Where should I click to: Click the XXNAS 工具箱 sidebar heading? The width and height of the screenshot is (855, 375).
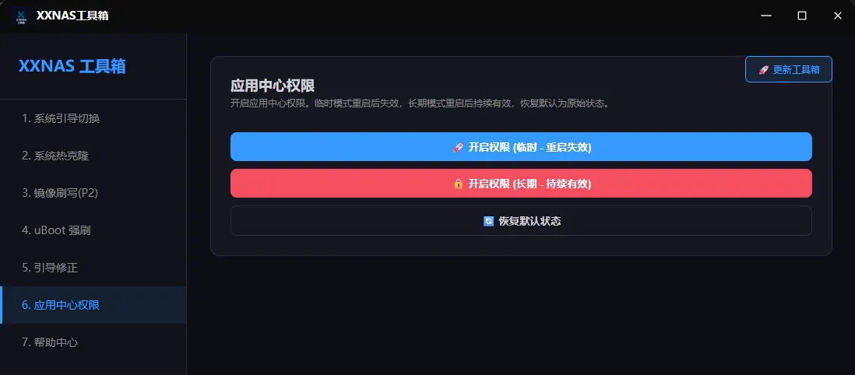pos(72,67)
